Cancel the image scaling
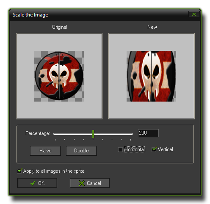Image resolution: width=210 pixels, height=204 pixels. (90, 183)
